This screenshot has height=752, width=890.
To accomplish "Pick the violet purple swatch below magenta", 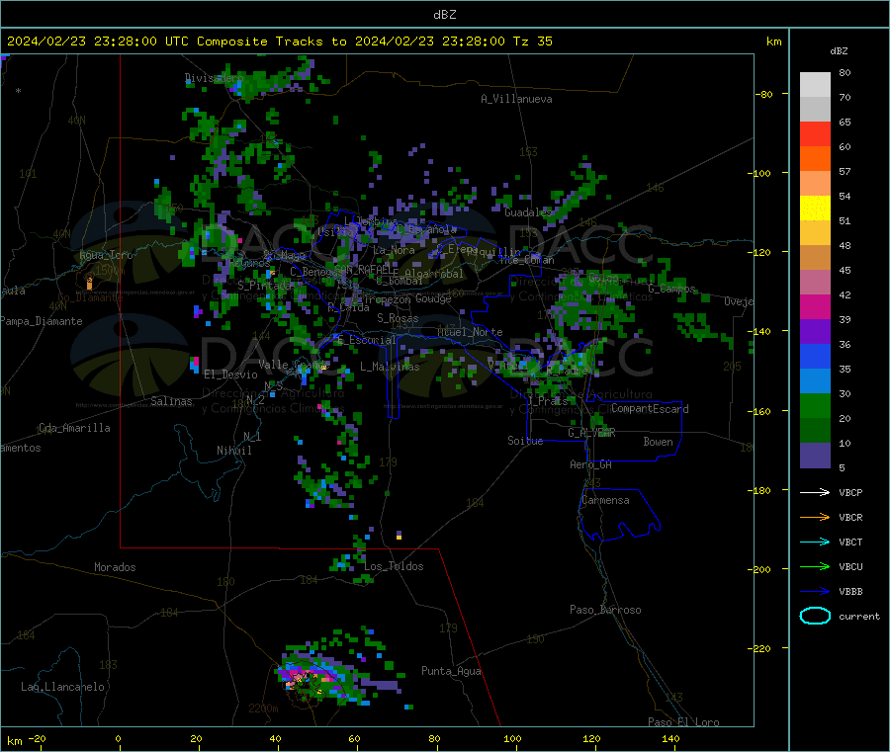I will coord(815,332).
